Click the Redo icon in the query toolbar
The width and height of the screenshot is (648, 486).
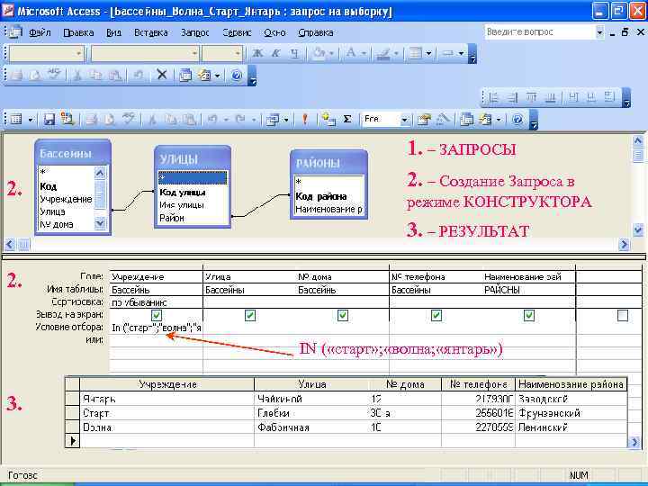click(x=240, y=120)
